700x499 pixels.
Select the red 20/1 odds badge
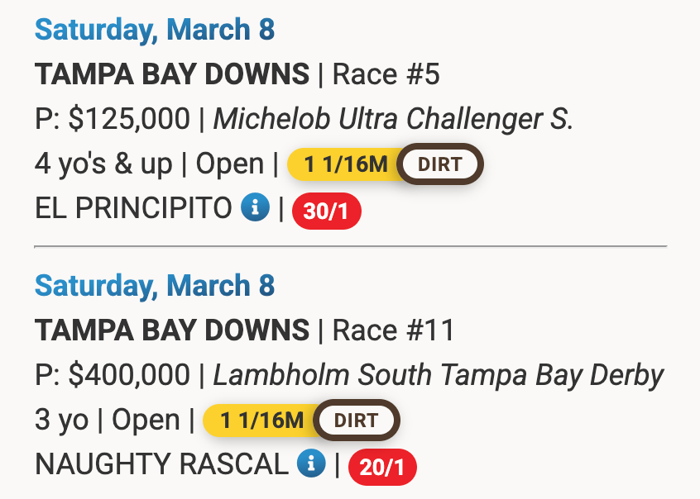[x=382, y=468]
